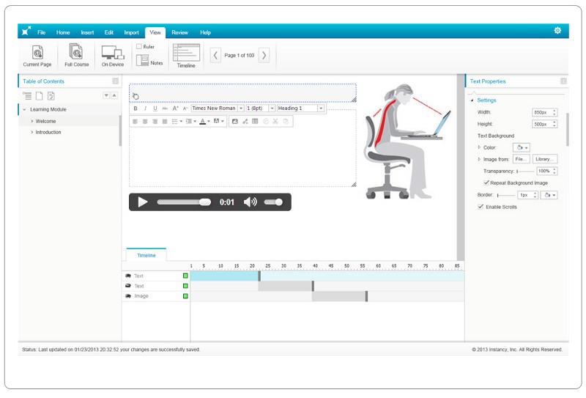Viewport: 586px width, 398px height.
Task: Center align text
Action: coord(145,122)
